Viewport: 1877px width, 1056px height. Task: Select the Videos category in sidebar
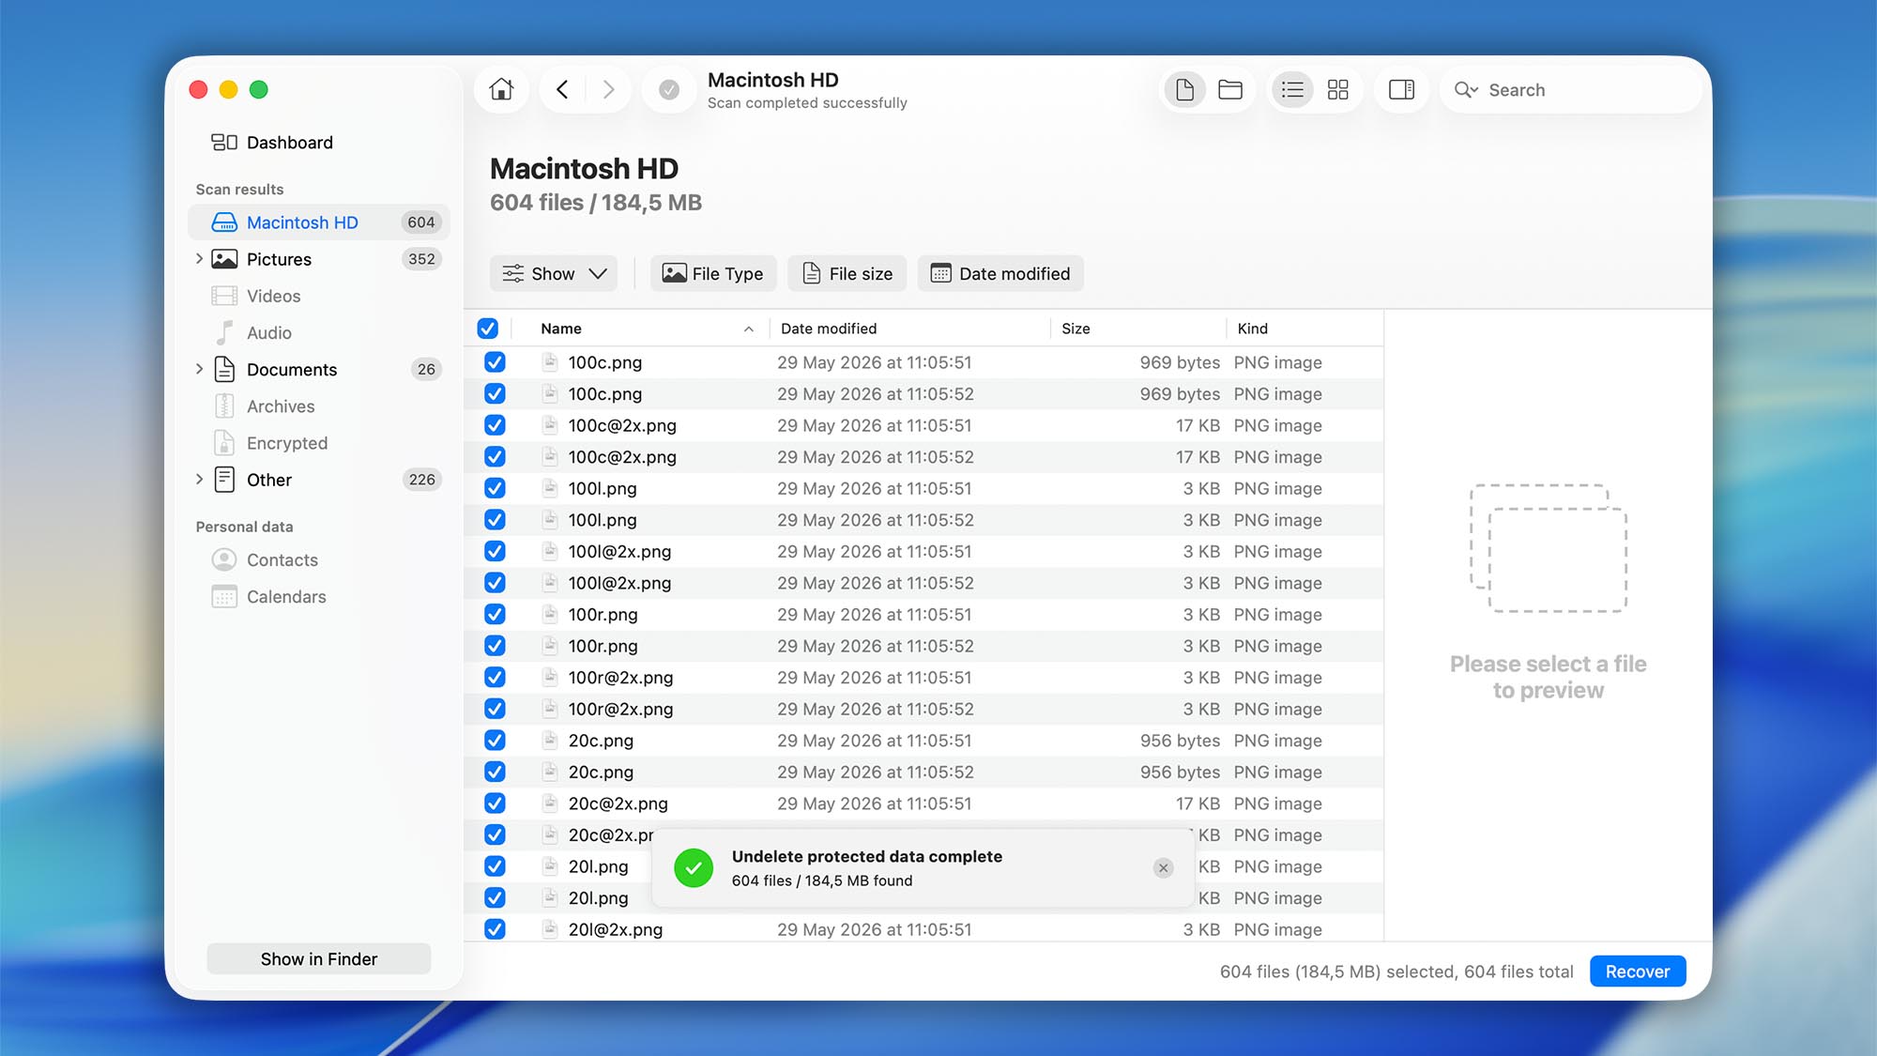pyautogui.click(x=319, y=296)
